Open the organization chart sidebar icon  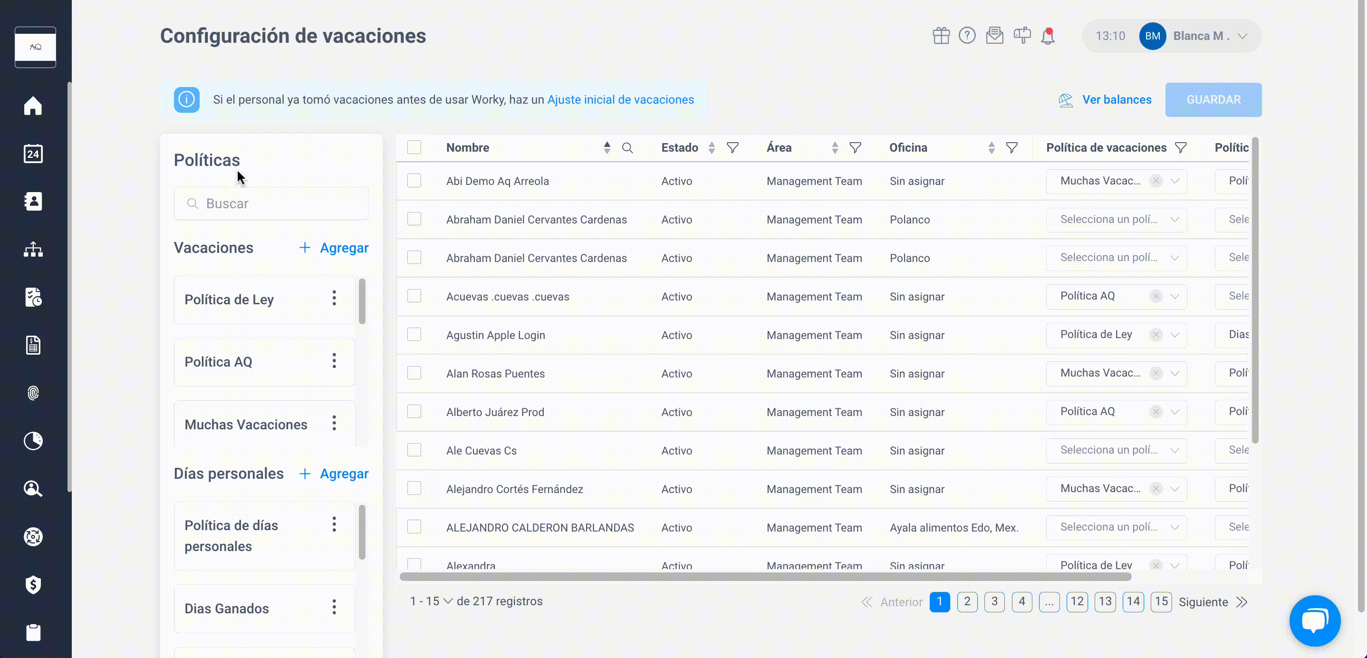pyautogui.click(x=33, y=249)
